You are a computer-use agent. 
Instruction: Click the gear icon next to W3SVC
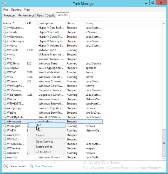[5, 72]
